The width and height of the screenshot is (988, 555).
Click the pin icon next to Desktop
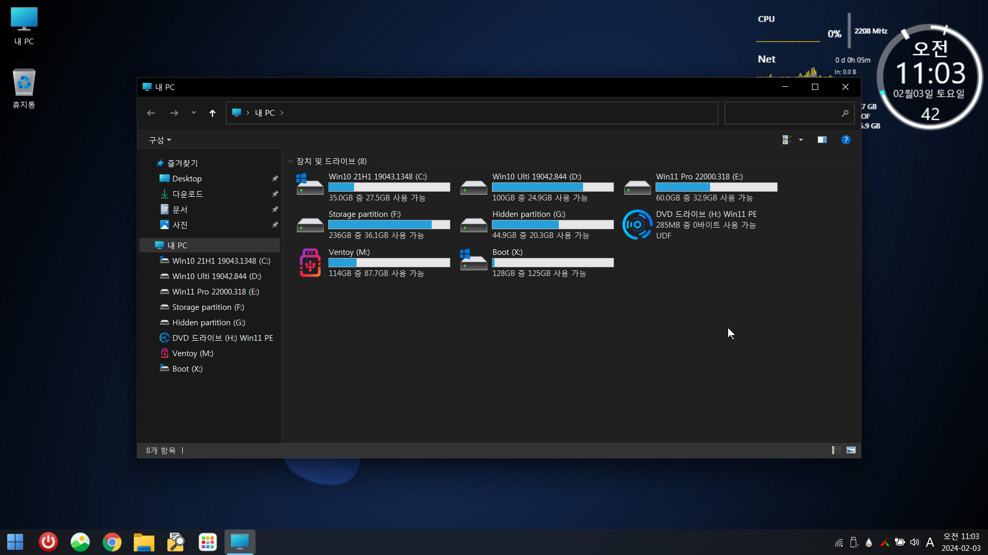coord(275,178)
